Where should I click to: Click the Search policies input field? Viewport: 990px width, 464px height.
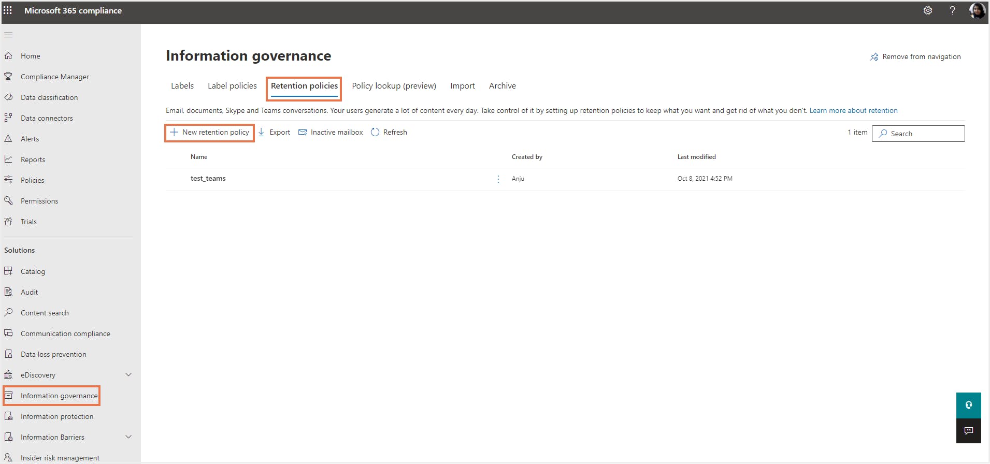coord(918,134)
